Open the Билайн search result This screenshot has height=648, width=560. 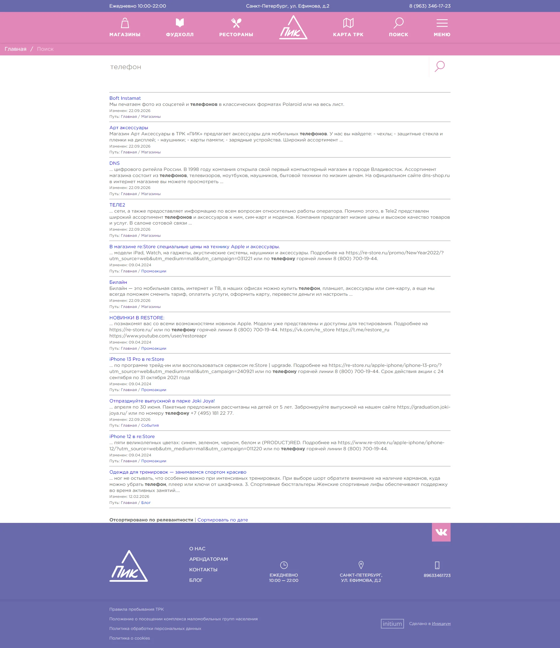coord(118,282)
